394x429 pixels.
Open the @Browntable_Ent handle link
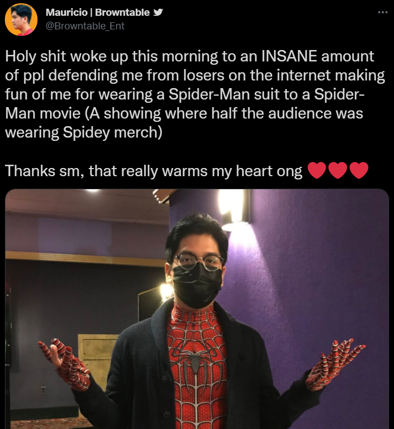[85, 26]
